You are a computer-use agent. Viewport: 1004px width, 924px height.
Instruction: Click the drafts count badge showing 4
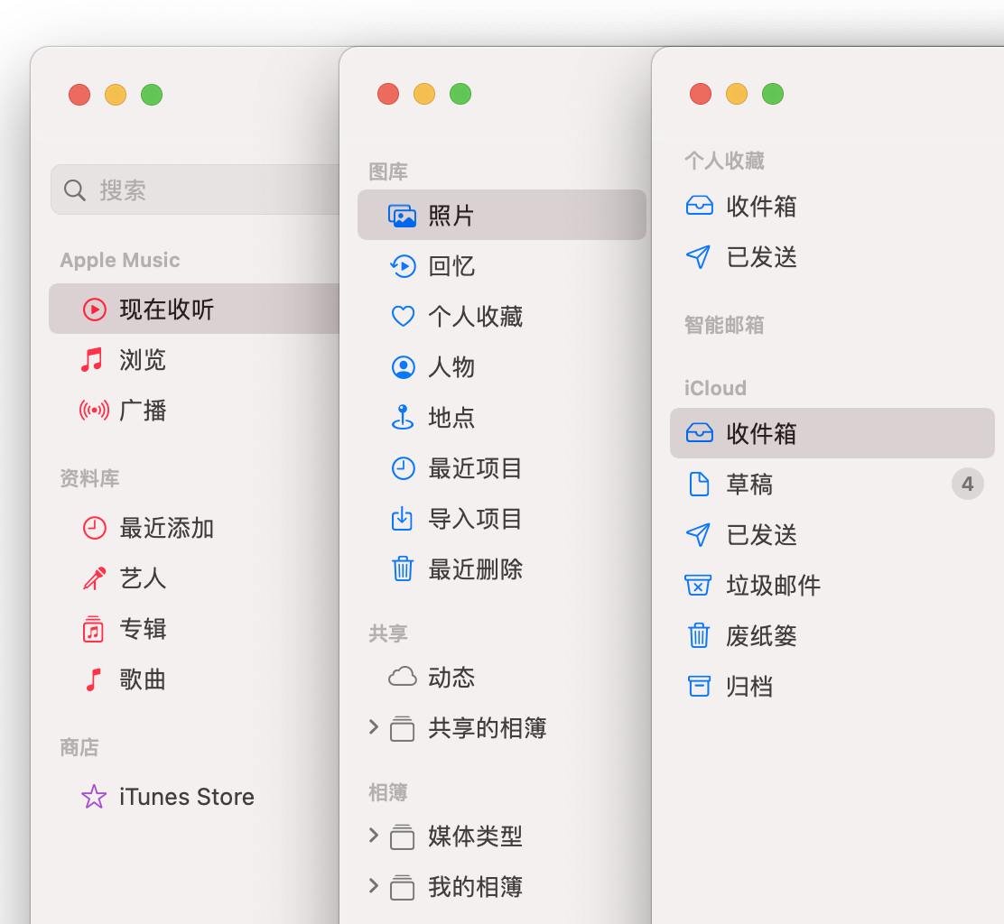pyautogui.click(x=967, y=485)
